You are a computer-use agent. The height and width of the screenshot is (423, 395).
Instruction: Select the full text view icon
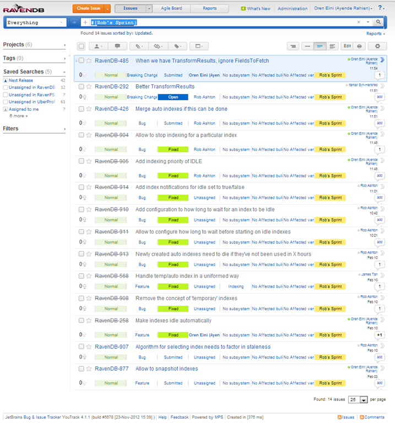[332, 46]
